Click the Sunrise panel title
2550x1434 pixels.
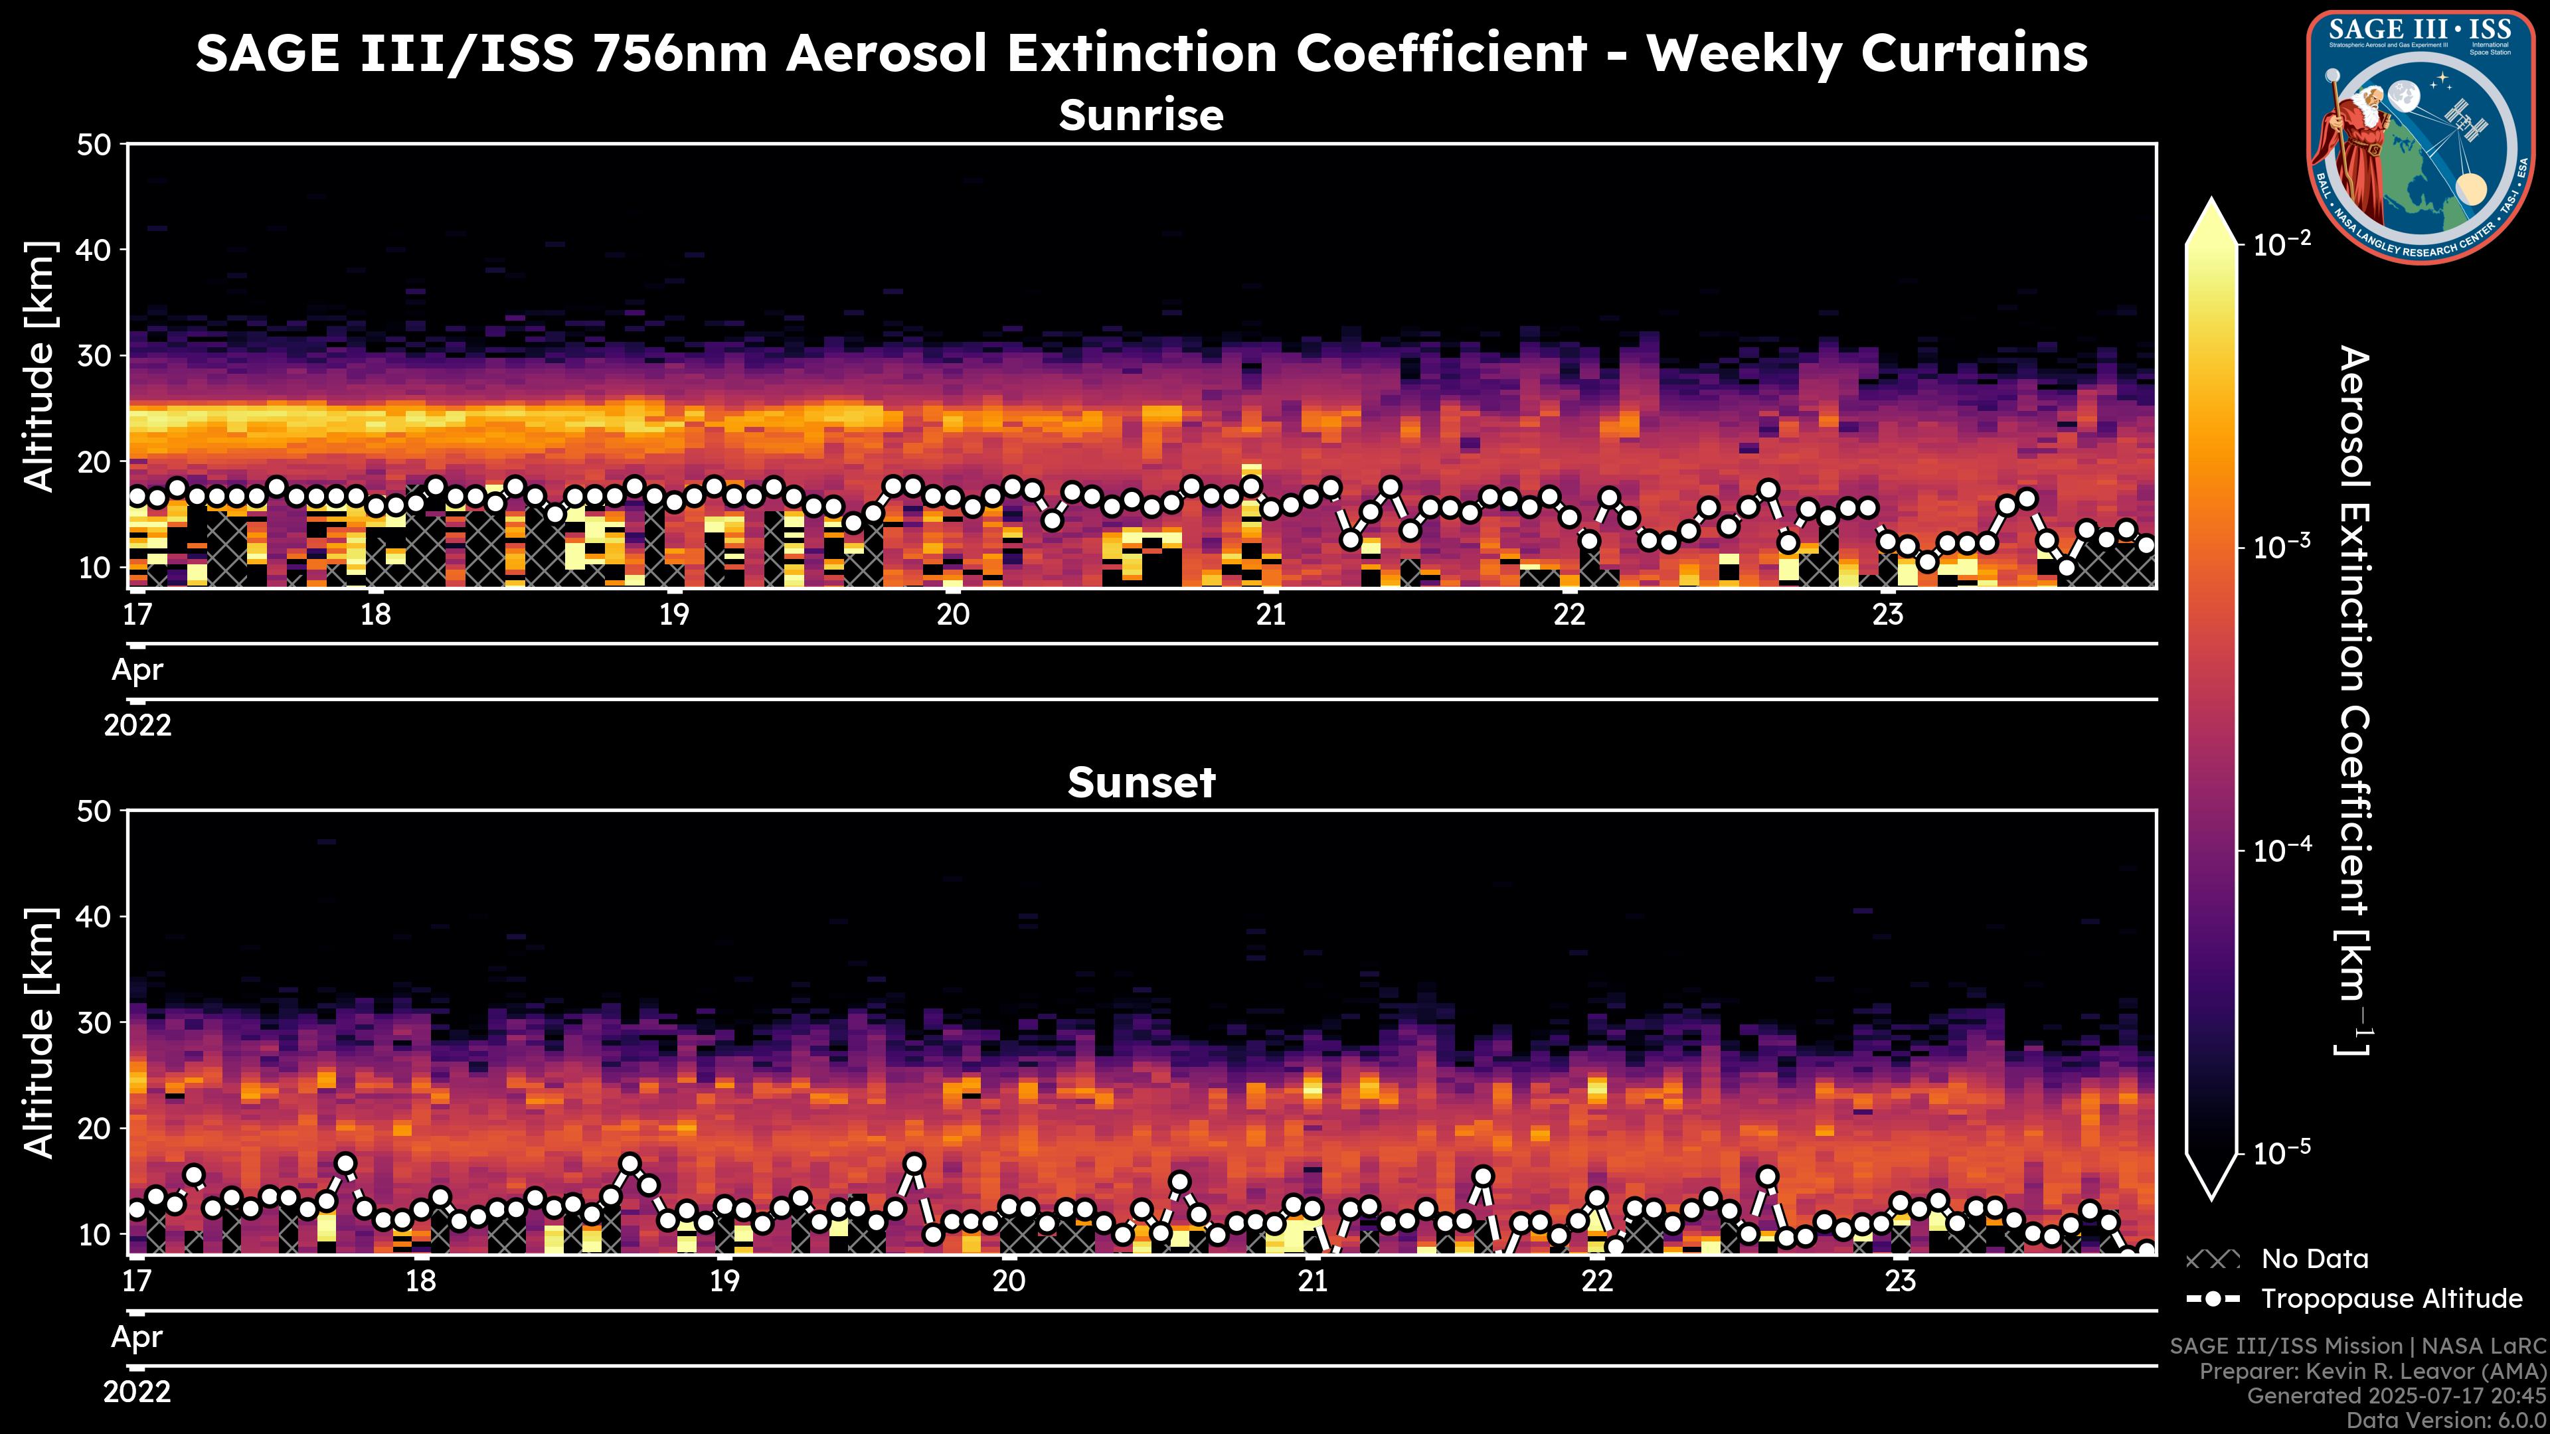coord(1140,116)
